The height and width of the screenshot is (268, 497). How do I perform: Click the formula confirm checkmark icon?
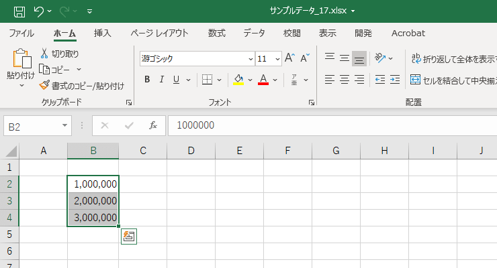click(129, 126)
